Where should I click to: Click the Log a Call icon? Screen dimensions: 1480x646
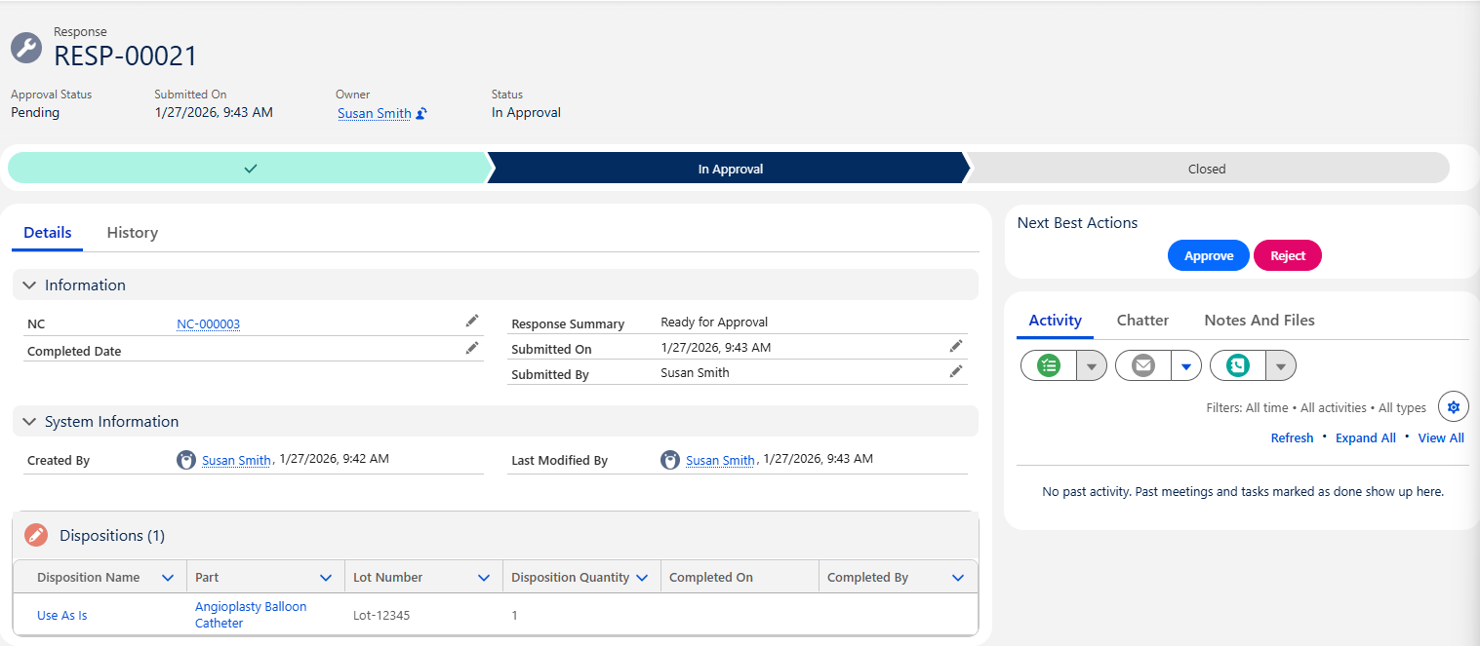1238,365
